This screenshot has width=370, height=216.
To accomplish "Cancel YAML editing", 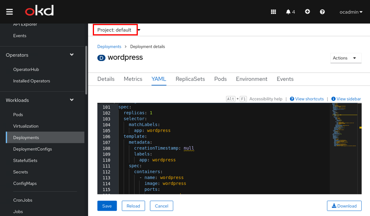I will tap(161, 206).
